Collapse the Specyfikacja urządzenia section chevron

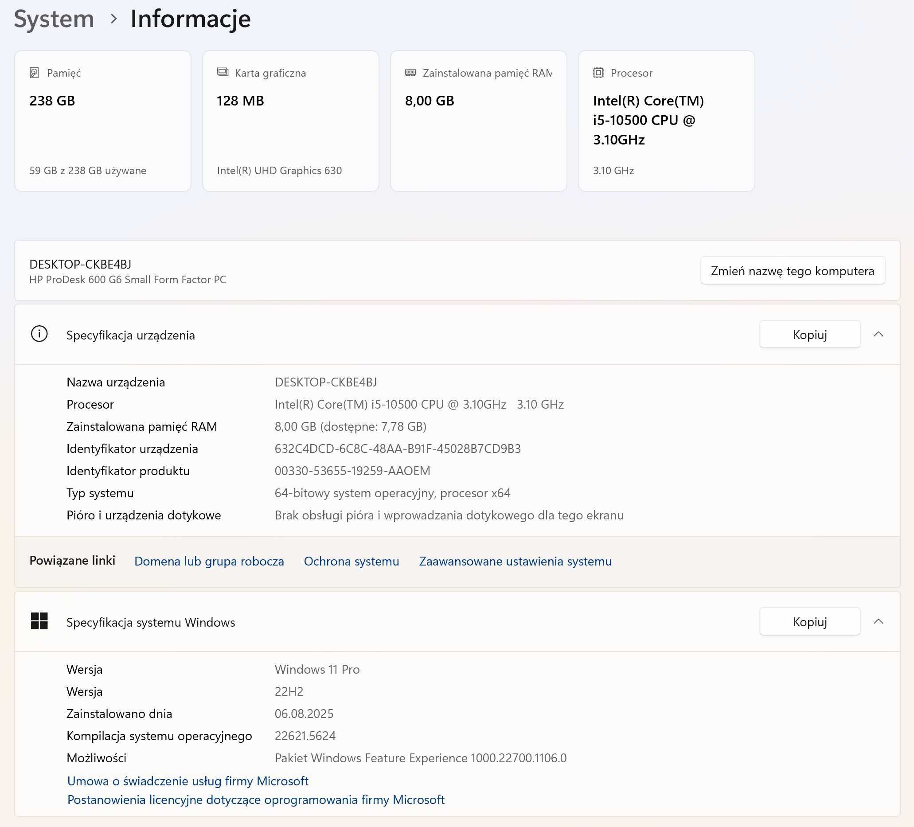(878, 334)
